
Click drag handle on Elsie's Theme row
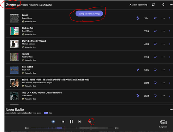coord(169,83)
